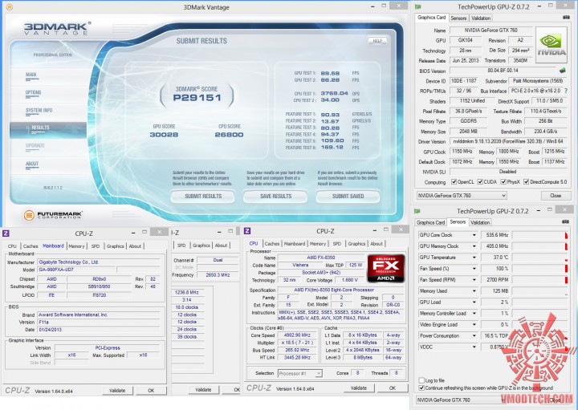This screenshot has height=410, width=578.
Task: Click Close button in GPU-Z Graphics Card window
Action: point(556,196)
